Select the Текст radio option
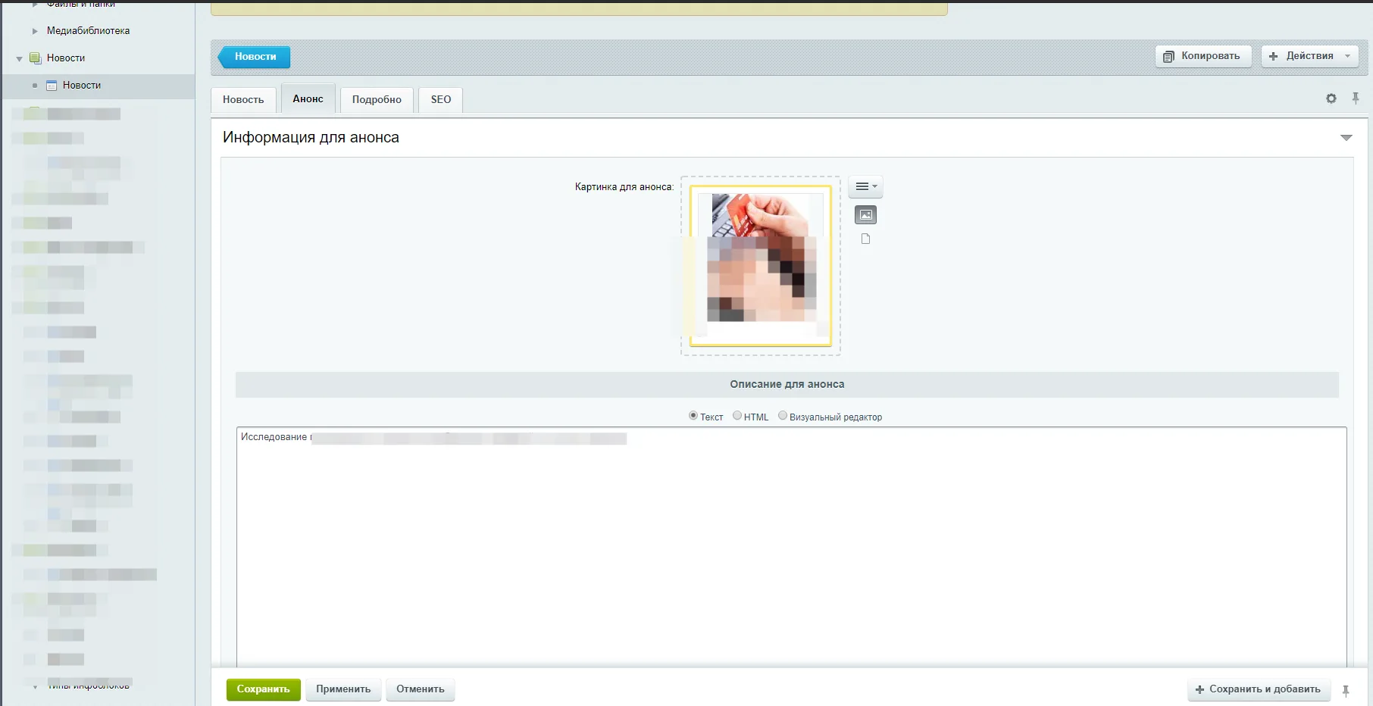The height and width of the screenshot is (706, 1373). pos(693,416)
